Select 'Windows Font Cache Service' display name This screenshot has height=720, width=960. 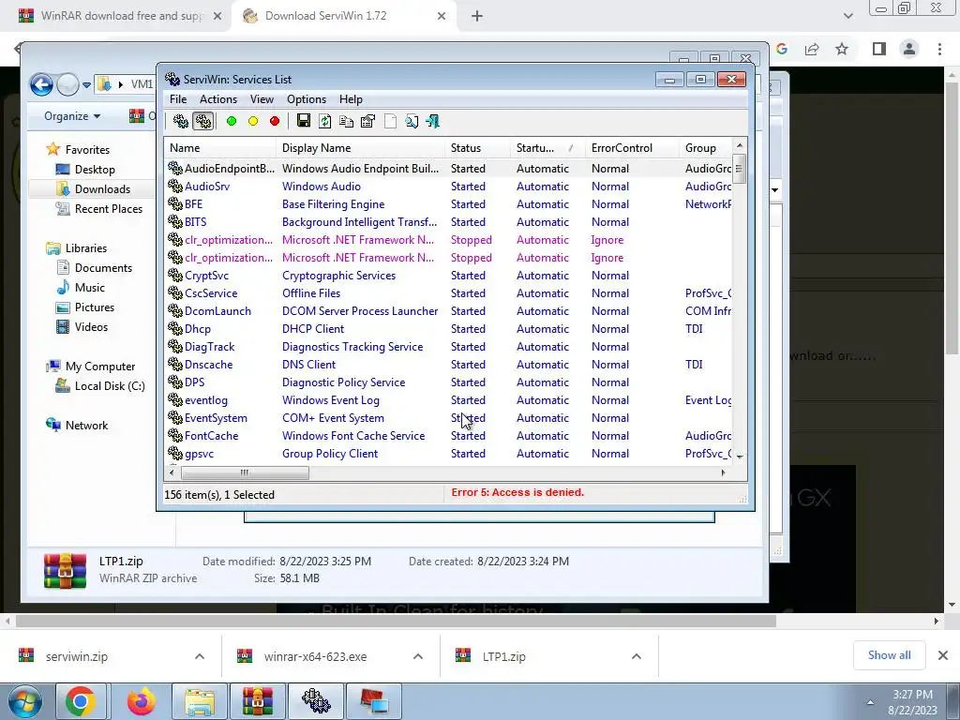click(353, 435)
